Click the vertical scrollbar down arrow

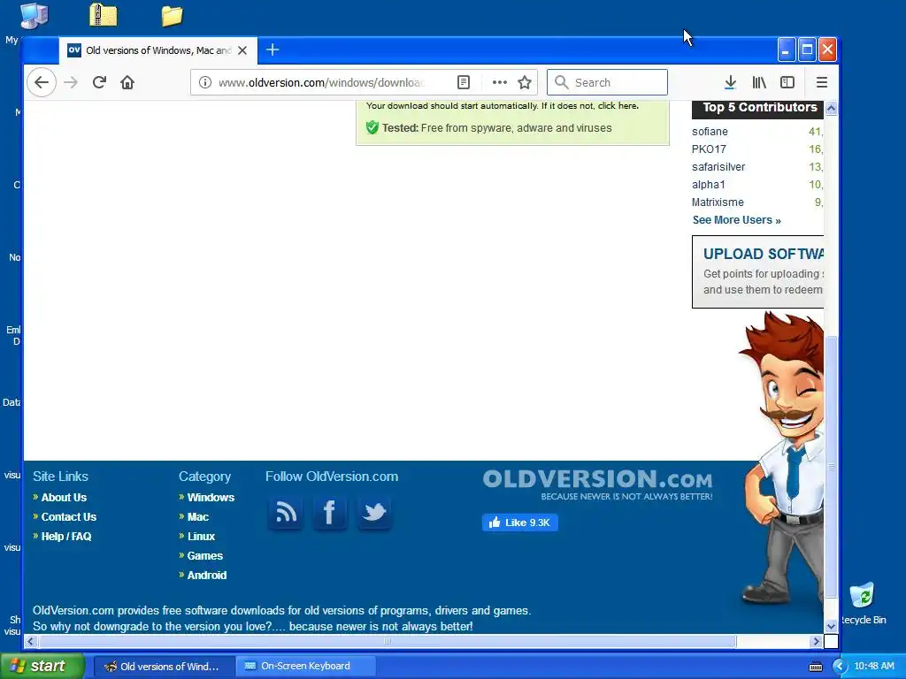click(x=831, y=626)
